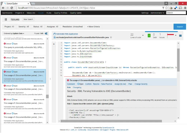Open the Plugins footer link
187x133 pixels.
(113, 130)
